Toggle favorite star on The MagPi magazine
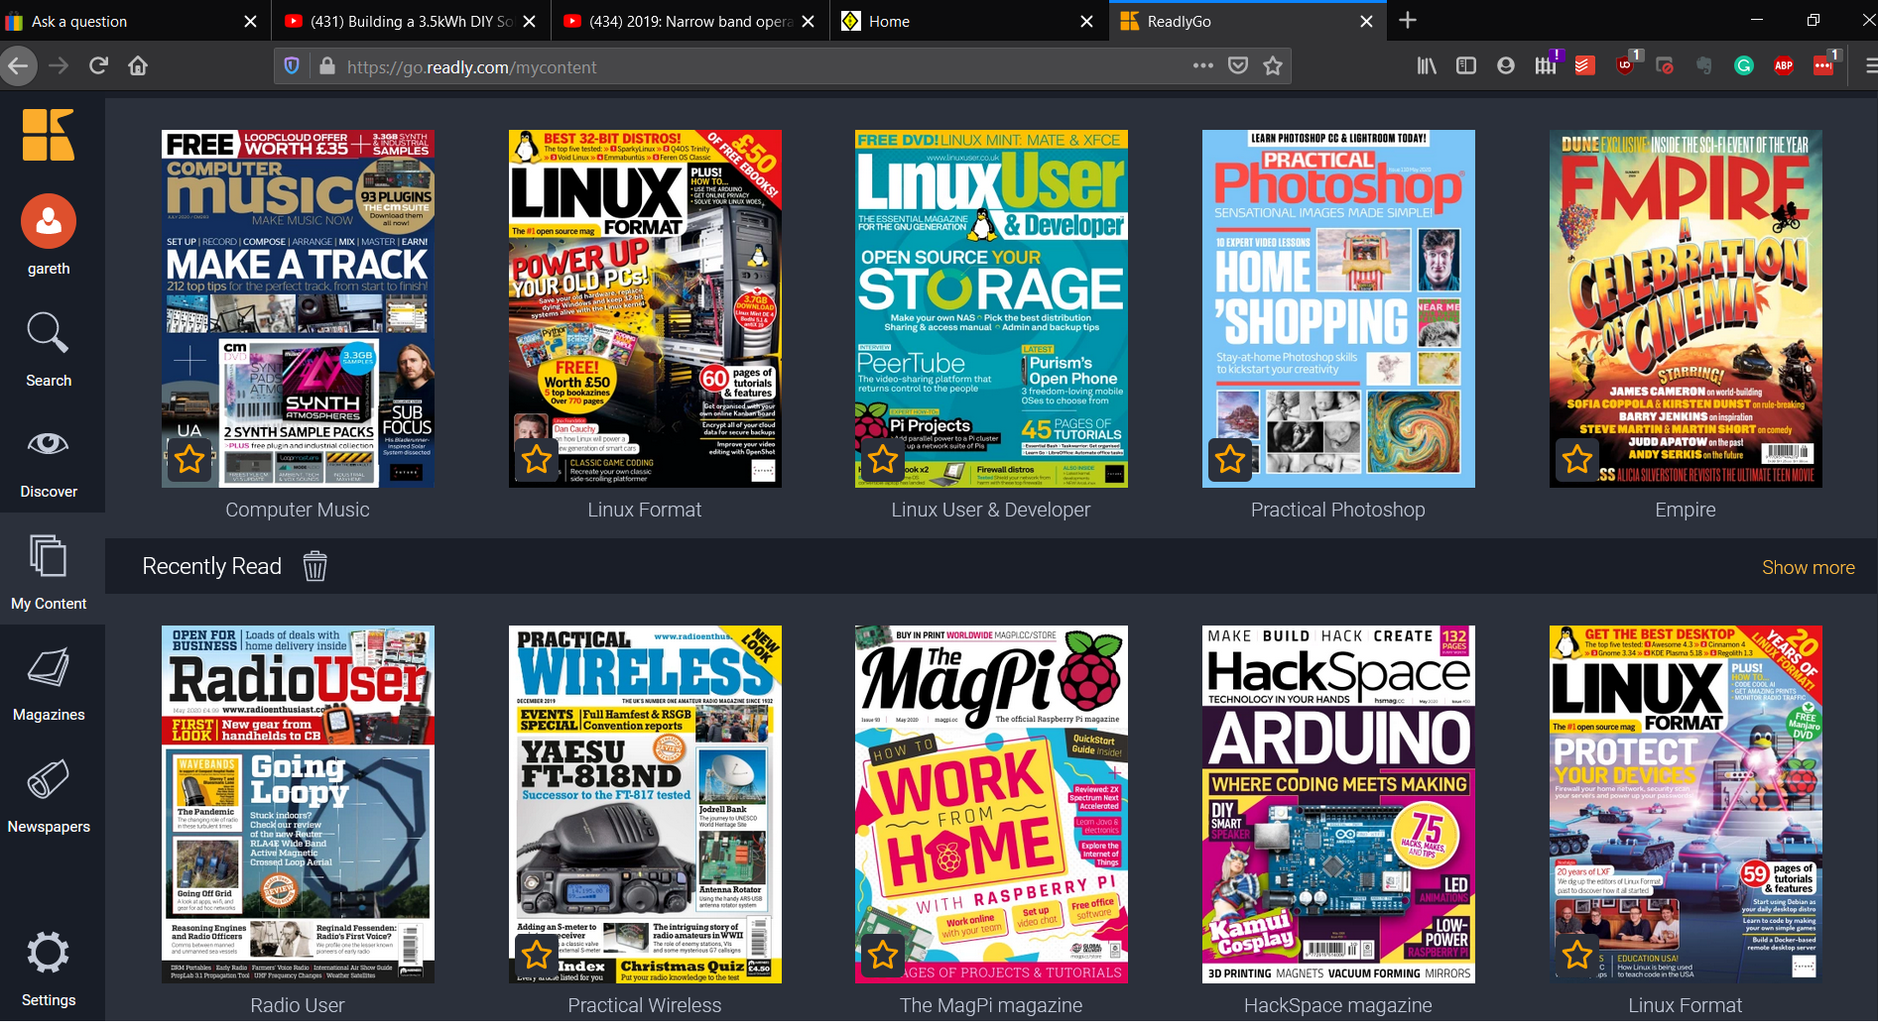Viewport: 1878px width, 1029px height. [883, 955]
